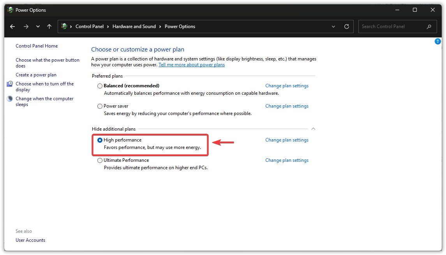The width and height of the screenshot is (446, 255).
Task: Open the Help question mark icon
Action: [x=437, y=41]
